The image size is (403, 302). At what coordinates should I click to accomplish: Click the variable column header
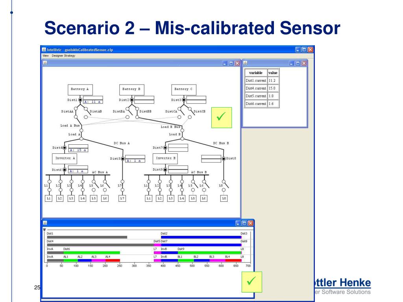point(256,73)
